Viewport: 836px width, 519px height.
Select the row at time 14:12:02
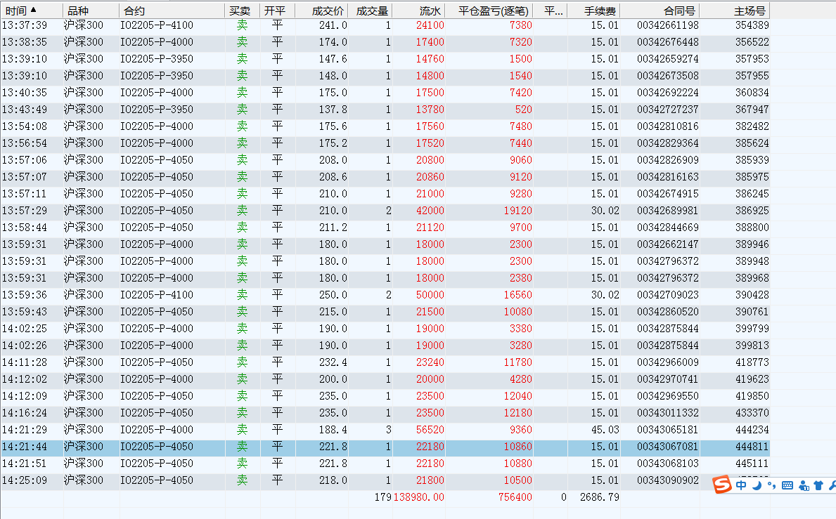[x=385, y=379]
